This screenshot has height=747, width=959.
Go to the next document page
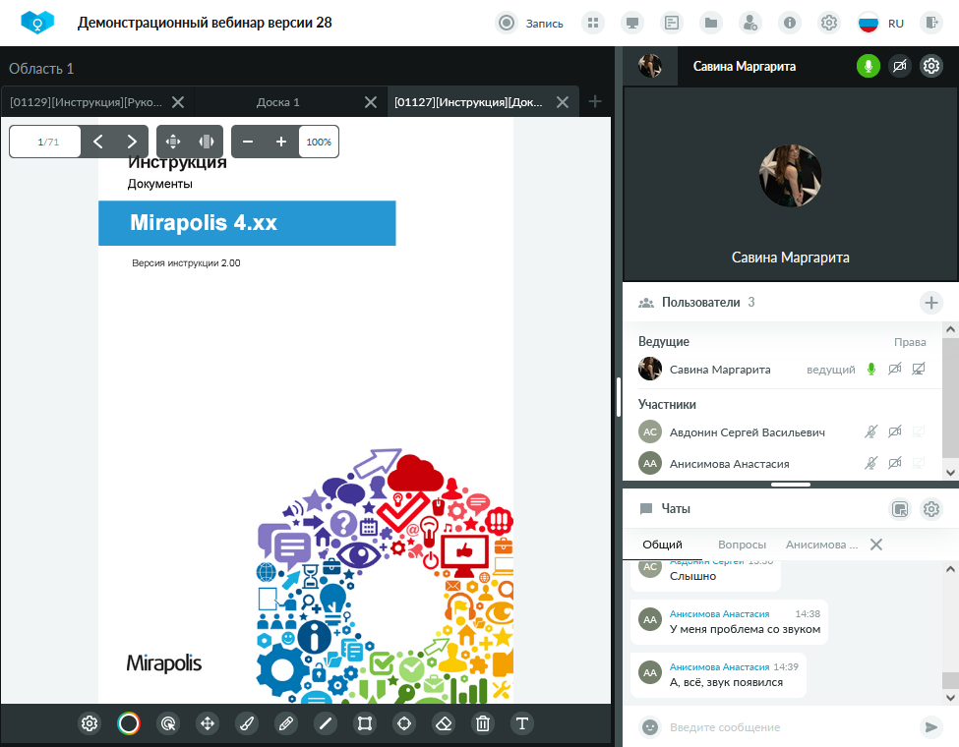132,142
